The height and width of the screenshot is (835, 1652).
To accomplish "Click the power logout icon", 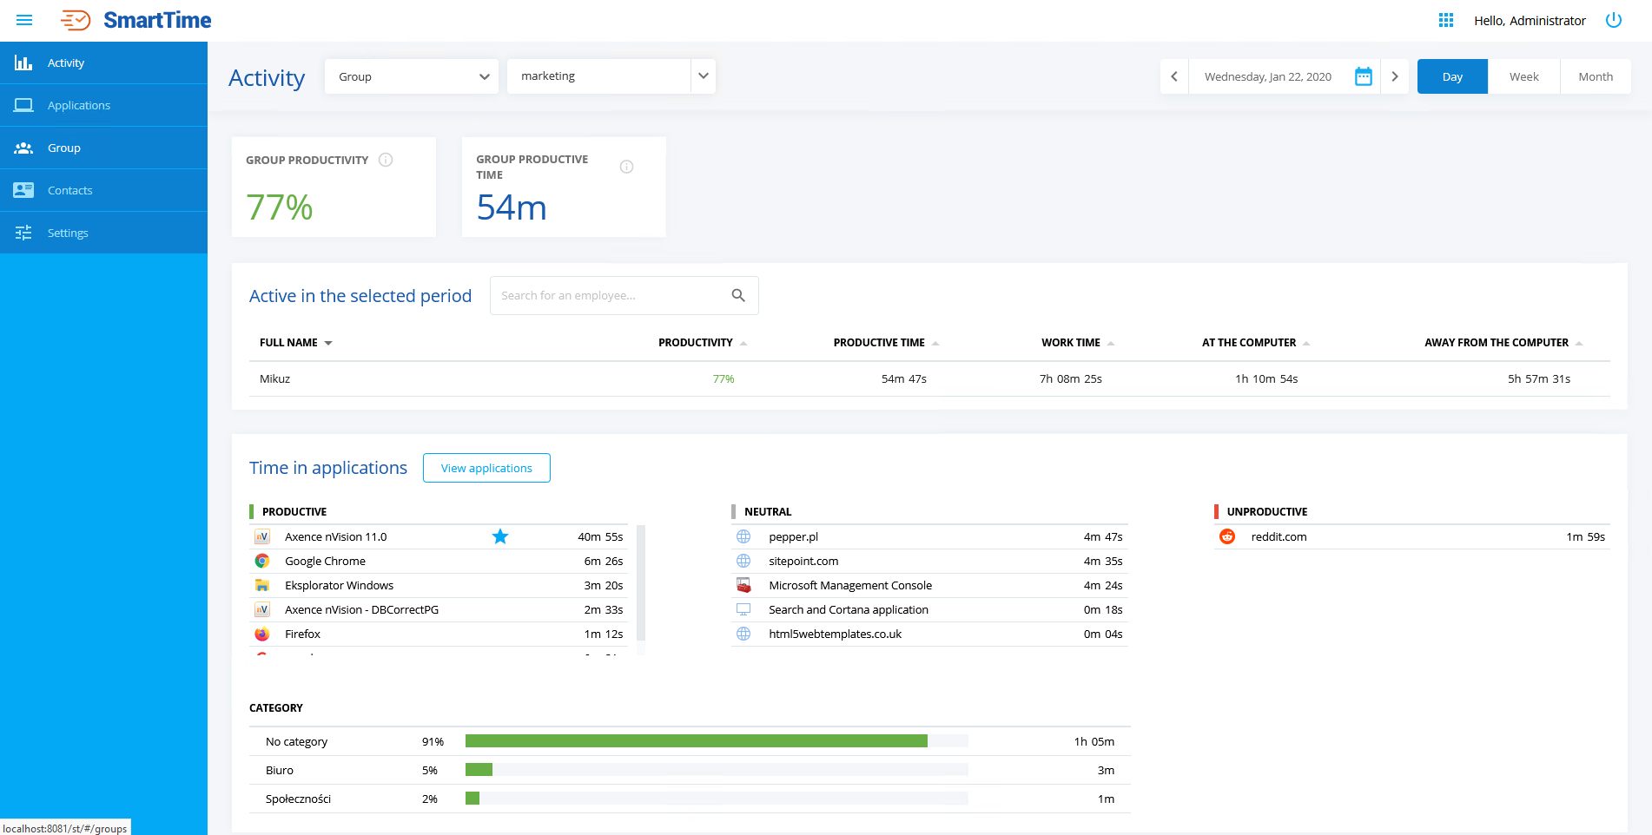I will (1613, 20).
